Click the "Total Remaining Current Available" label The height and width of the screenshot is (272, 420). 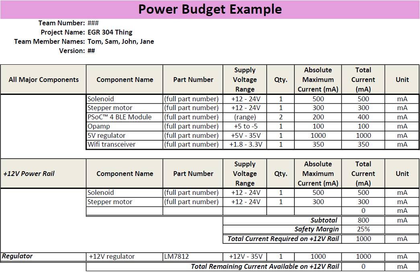coord(265,266)
